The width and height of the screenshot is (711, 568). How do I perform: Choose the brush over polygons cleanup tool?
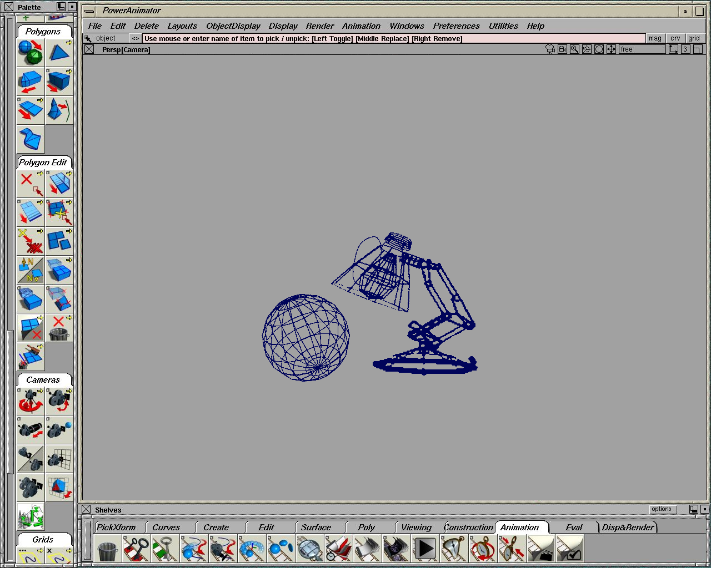click(x=31, y=357)
